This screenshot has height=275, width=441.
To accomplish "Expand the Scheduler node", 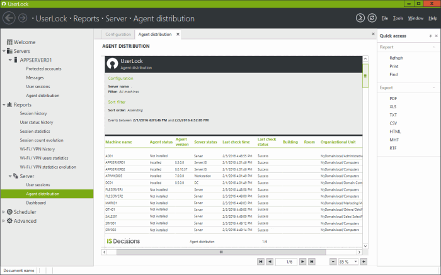I will coord(4,212).
